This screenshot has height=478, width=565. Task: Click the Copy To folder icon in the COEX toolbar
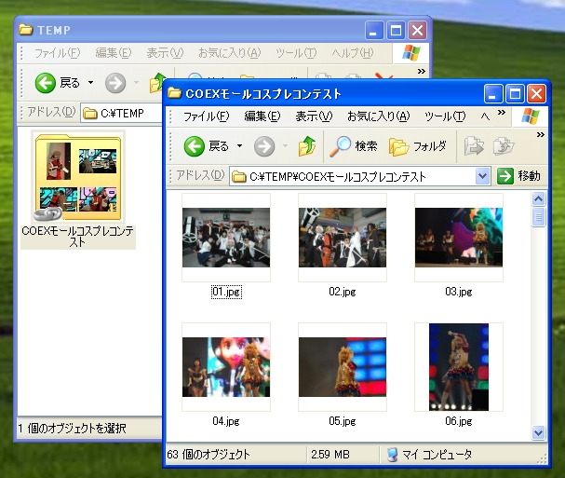[x=504, y=146]
